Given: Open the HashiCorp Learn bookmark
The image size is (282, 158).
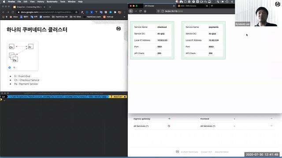Looking at the screenshot, I should pos(92,17).
